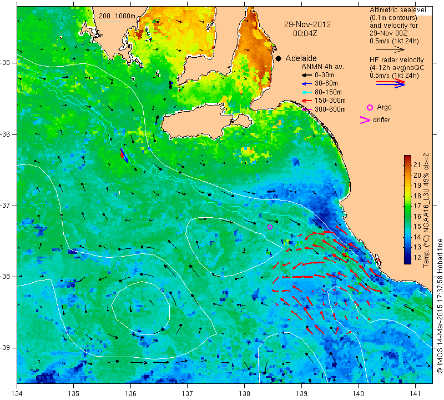This screenshot has width=444, height=400.
Task: Click the 136 longitude axis label
Action: [x=131, y=393]
